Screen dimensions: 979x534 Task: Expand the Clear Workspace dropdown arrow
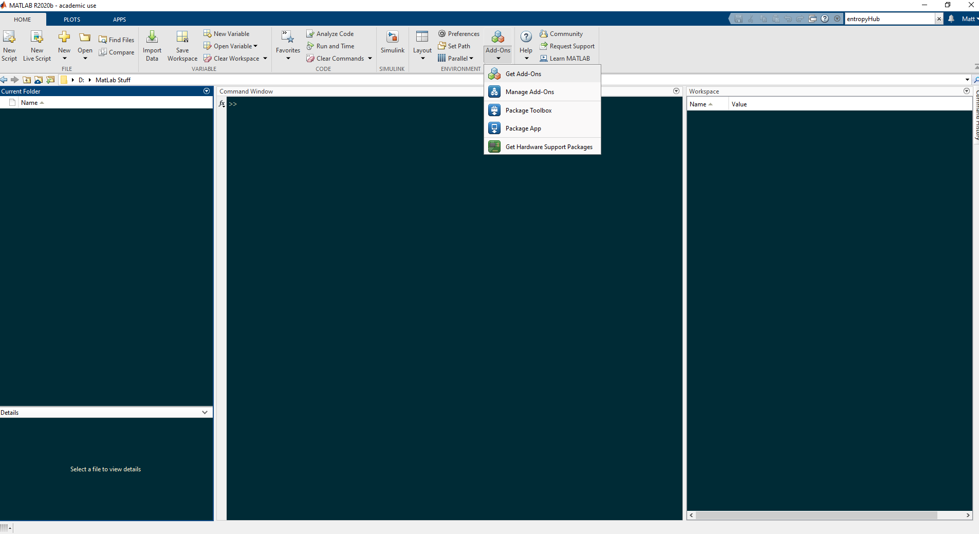coord(265,58)
